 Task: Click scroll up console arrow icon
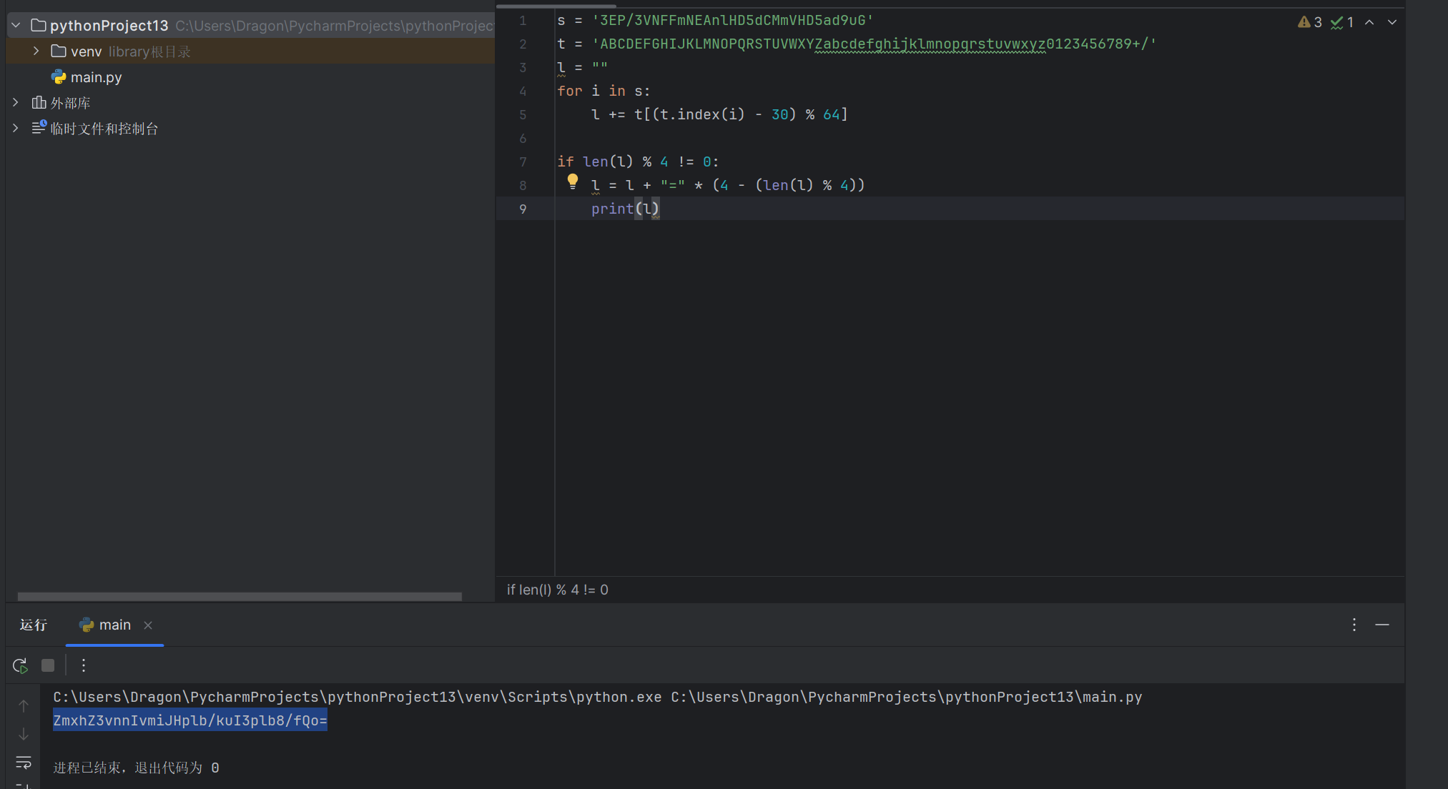(x=24, y=705)
